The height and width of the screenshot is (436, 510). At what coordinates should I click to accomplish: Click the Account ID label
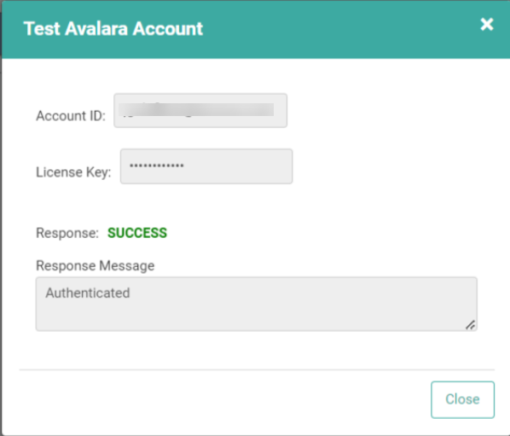coord(71,116)
